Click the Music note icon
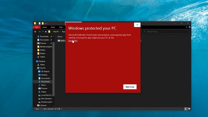Image resolution: width=208 pixels, height=117 pixels. point(39,85)
